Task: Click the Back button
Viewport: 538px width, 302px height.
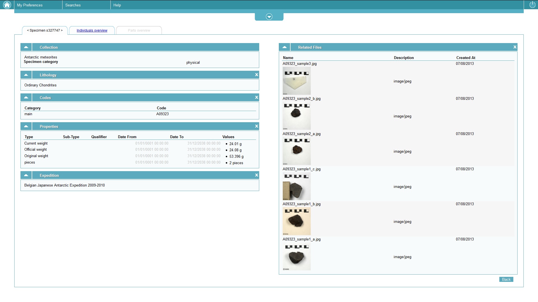Action: (x=506, y=279)
